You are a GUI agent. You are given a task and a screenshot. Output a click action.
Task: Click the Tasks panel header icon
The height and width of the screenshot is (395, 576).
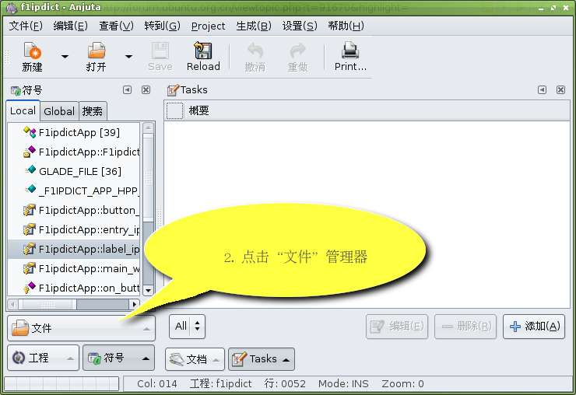point(173,90)
